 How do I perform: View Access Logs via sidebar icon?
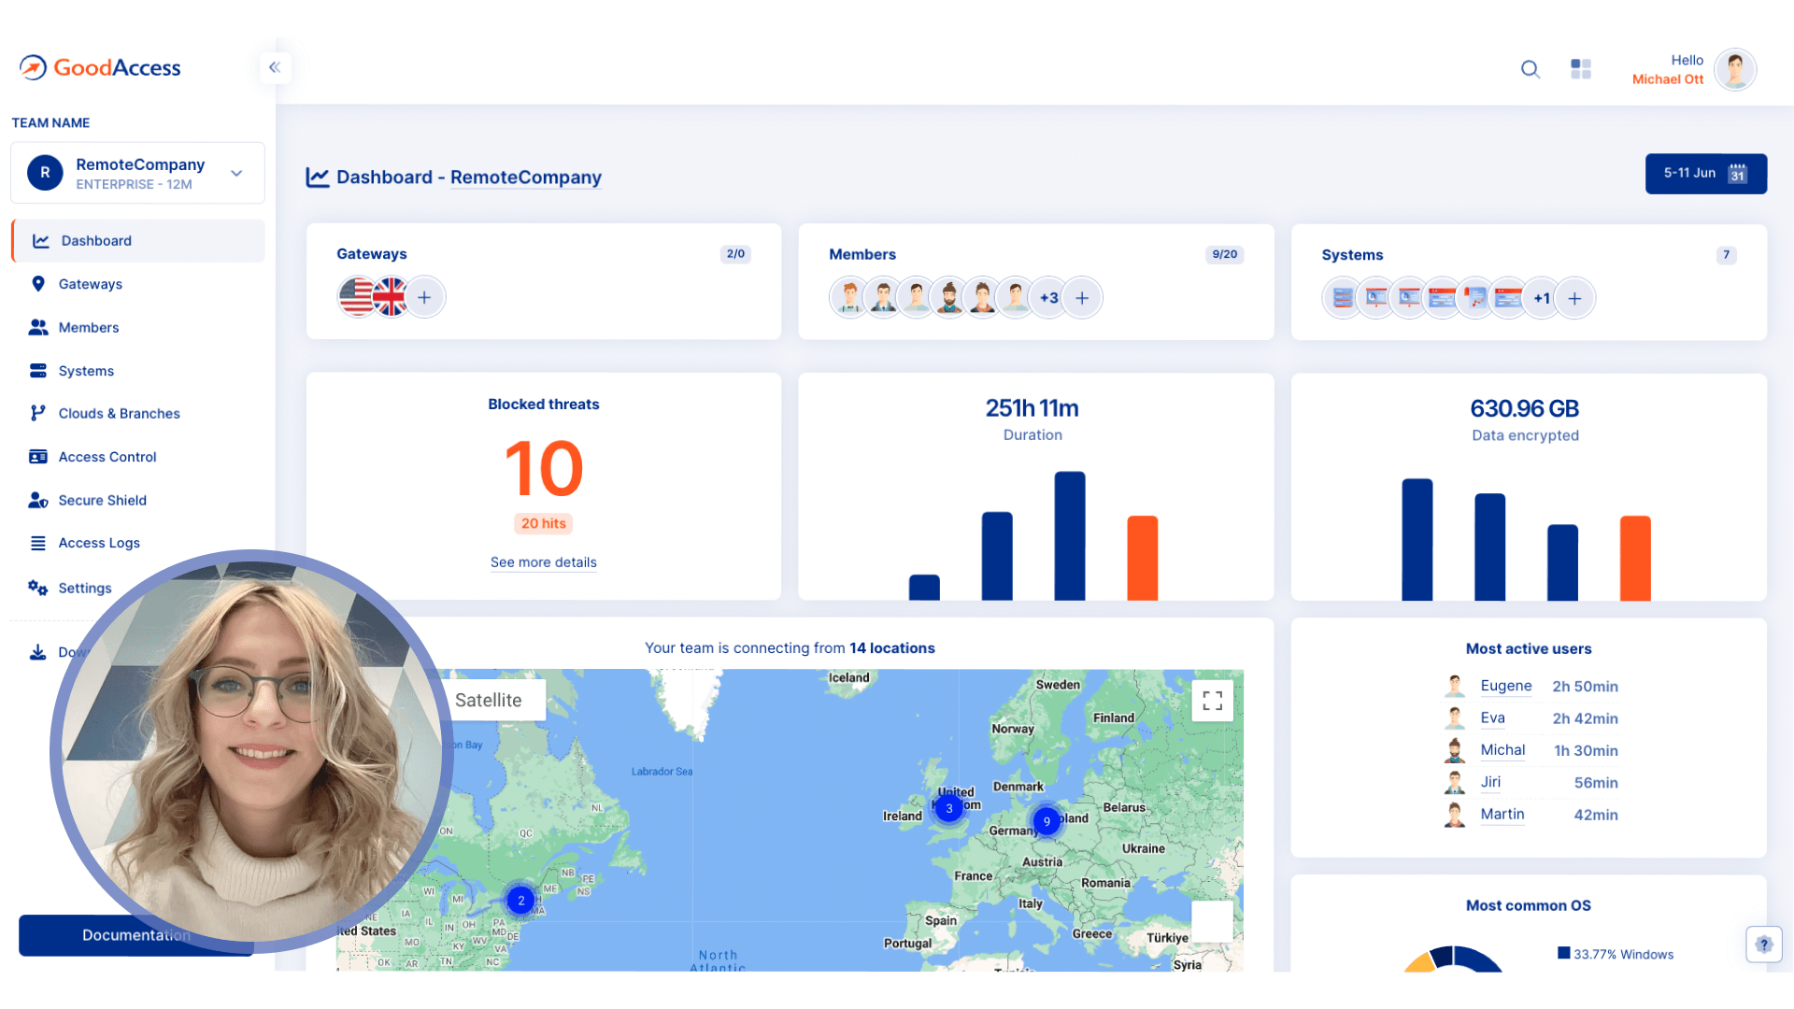(x=38, y=542)
